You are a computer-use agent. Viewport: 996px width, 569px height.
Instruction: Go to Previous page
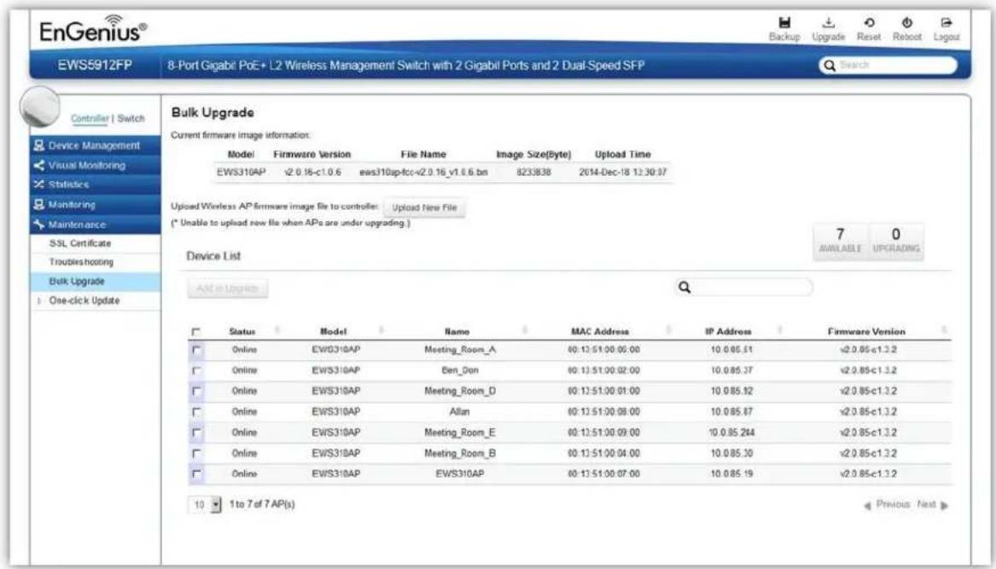[888, 505]
